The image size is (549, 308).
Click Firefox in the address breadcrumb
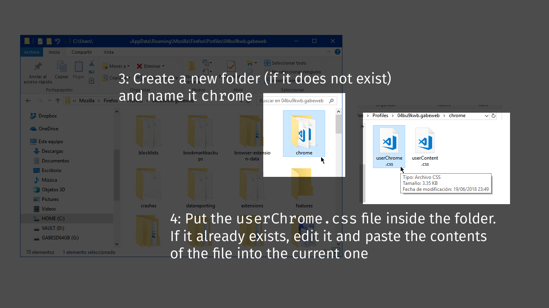(110, 101)
